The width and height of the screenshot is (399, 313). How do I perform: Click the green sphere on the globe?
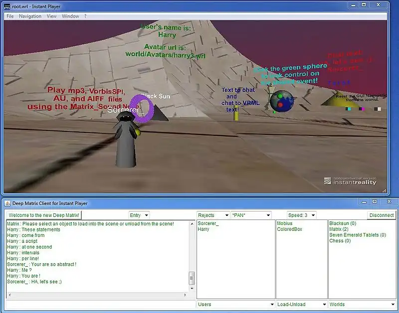(x=280, y=96)
